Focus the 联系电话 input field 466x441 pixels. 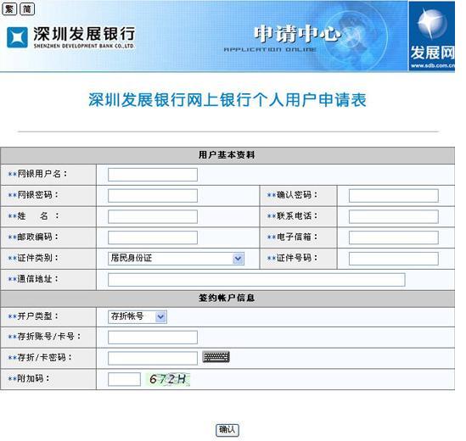pos(394,216)
